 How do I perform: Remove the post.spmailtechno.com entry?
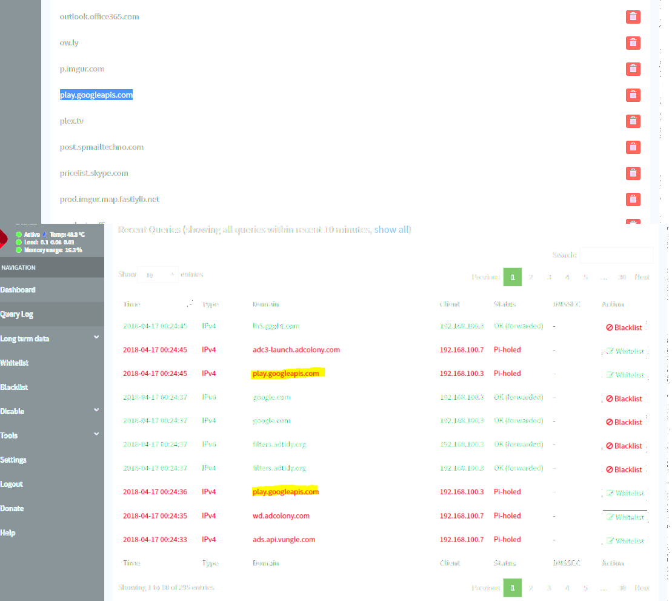633,147
